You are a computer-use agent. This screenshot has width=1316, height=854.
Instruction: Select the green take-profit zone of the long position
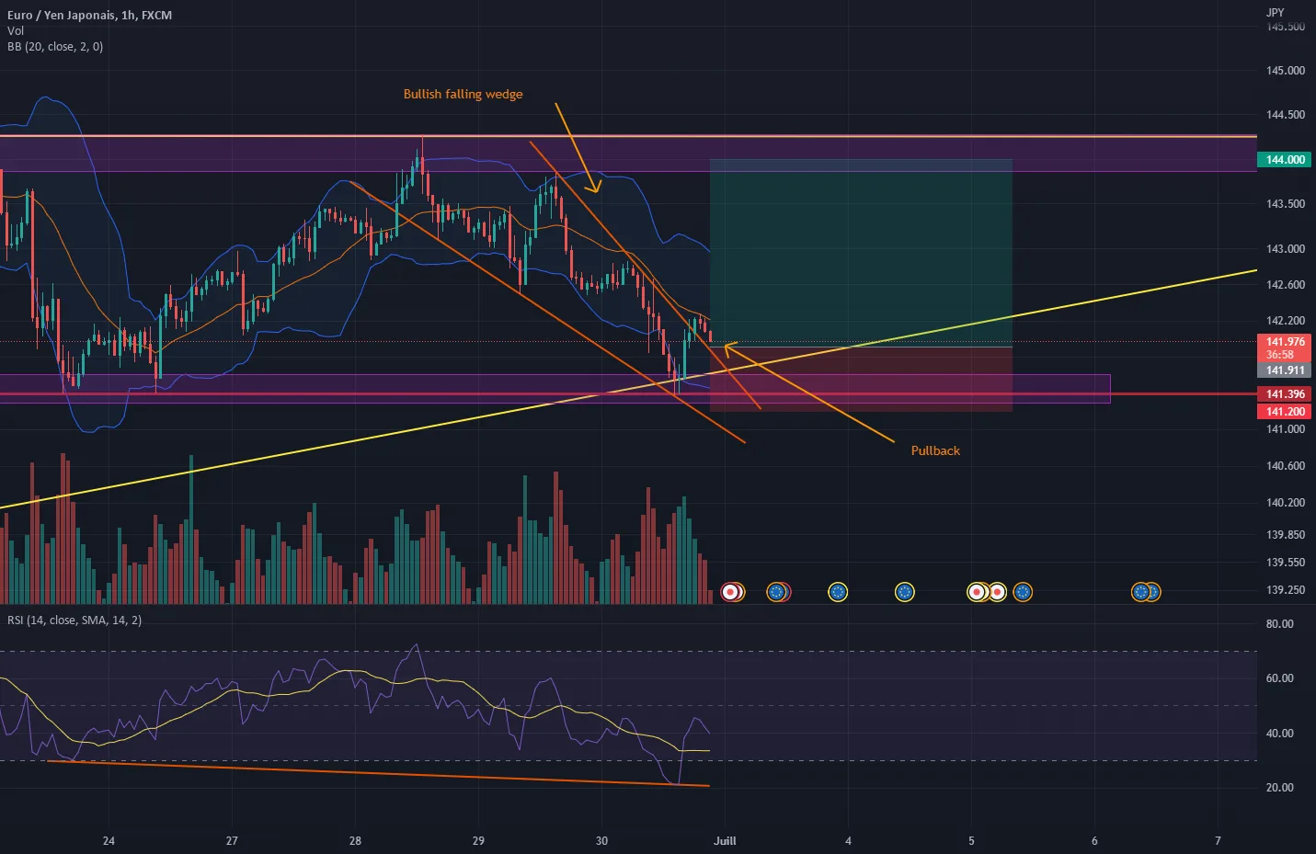coord(861,253)
